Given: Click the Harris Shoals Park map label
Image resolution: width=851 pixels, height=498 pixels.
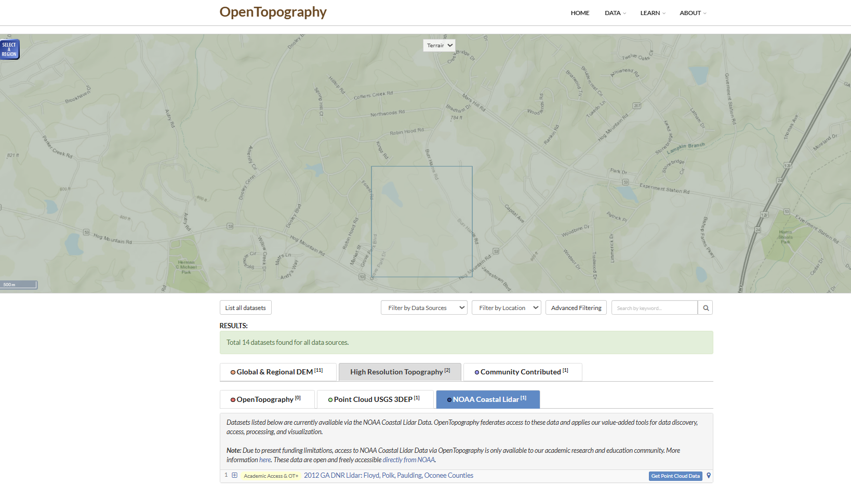Looking at the screenshot, I should [x=786, y=237].
